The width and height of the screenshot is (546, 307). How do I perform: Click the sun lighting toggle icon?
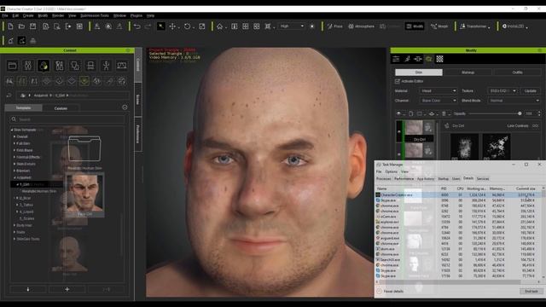312,26
